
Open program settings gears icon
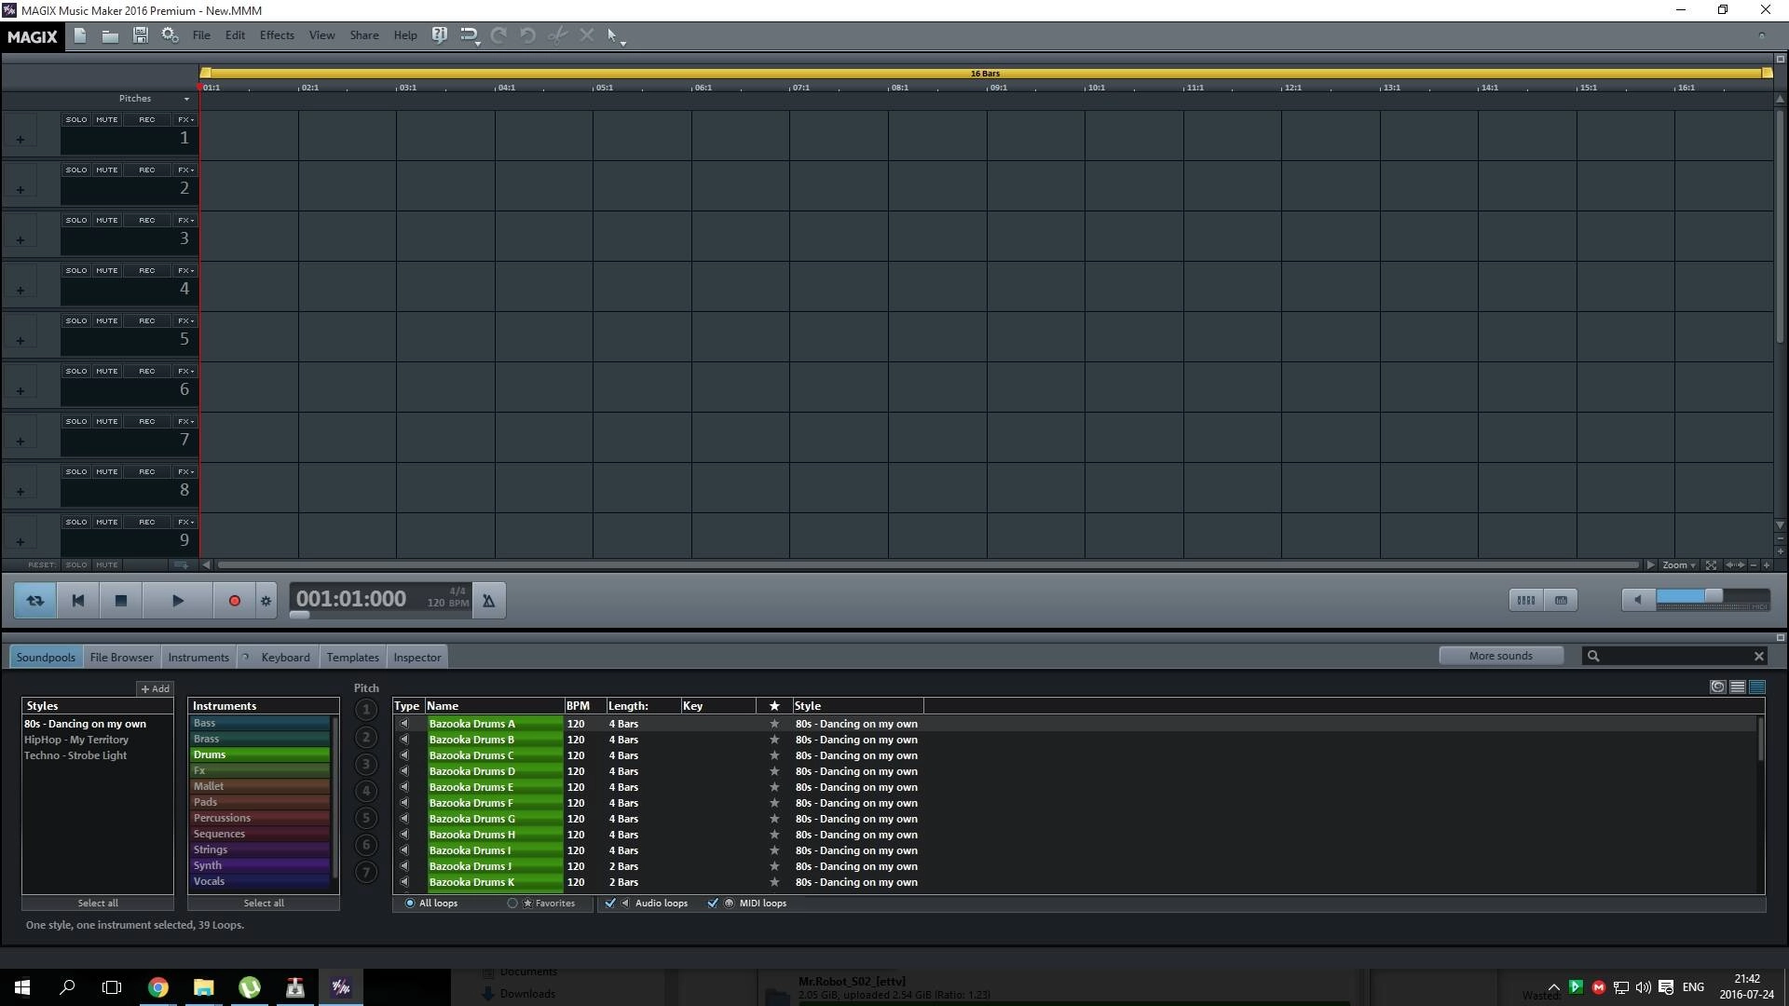point(170,35)
